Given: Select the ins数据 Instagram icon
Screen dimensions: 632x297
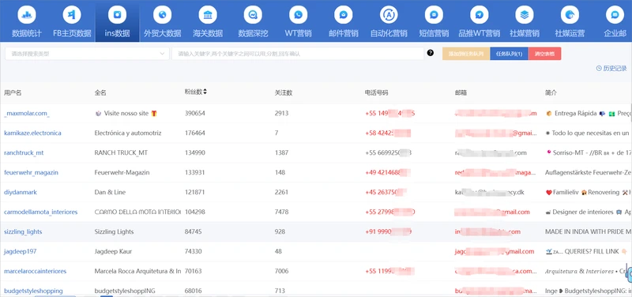Looking at the screenshot, I should tap(117, 15).
